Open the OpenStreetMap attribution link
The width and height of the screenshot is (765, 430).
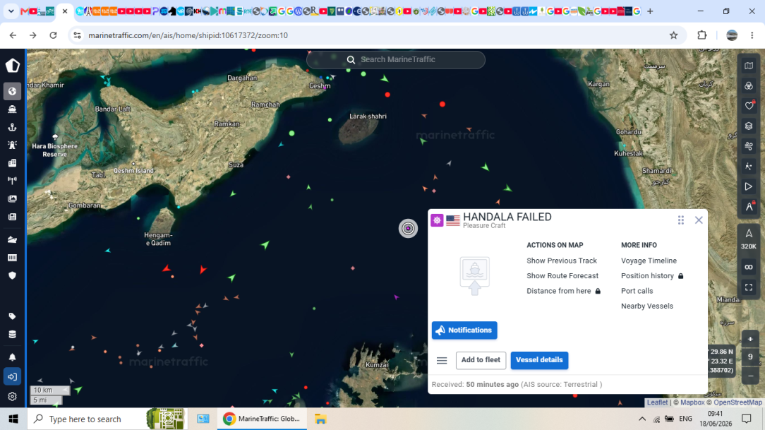tap(737, 402)
